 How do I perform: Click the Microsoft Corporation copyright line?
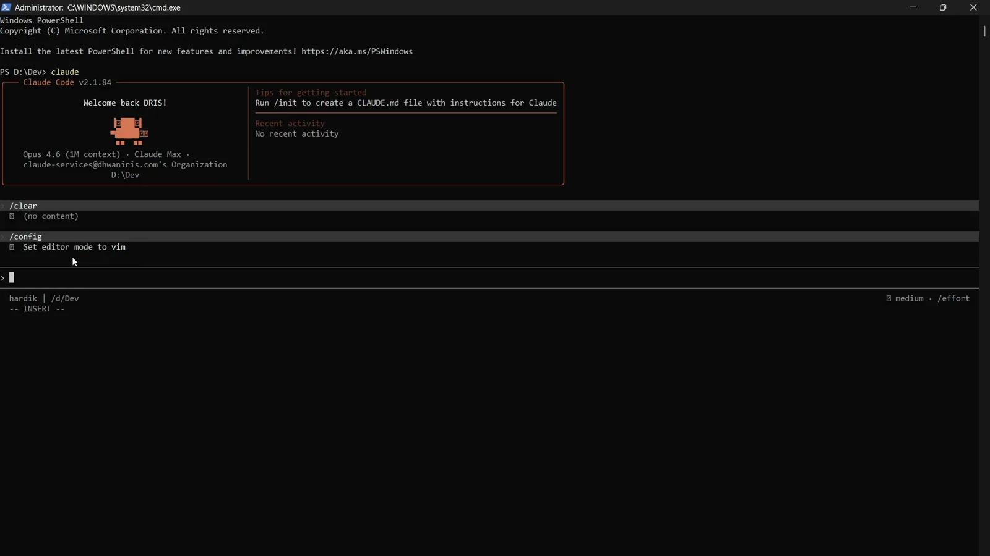(132, 31)
